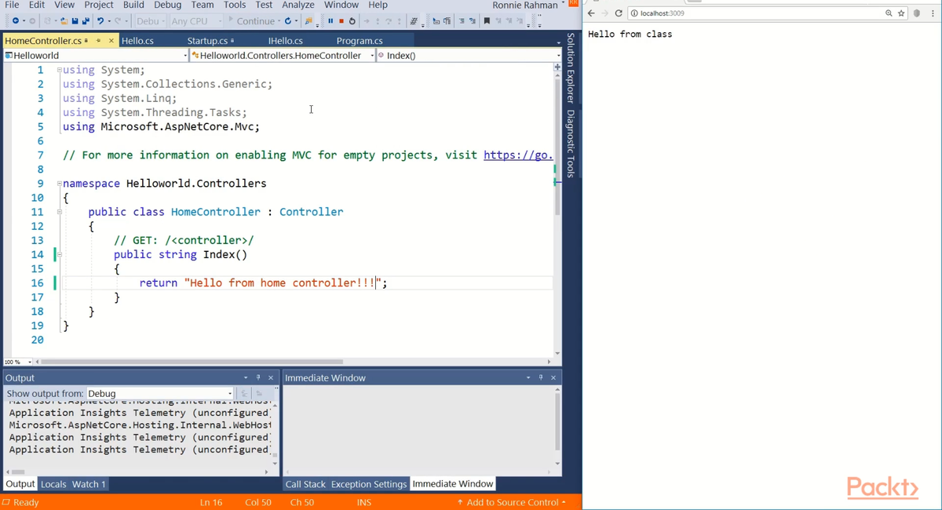Click the bookmark star in Chrome address bar
The width and height of the screenshot is (942, 510).
[x=901, y=13]
